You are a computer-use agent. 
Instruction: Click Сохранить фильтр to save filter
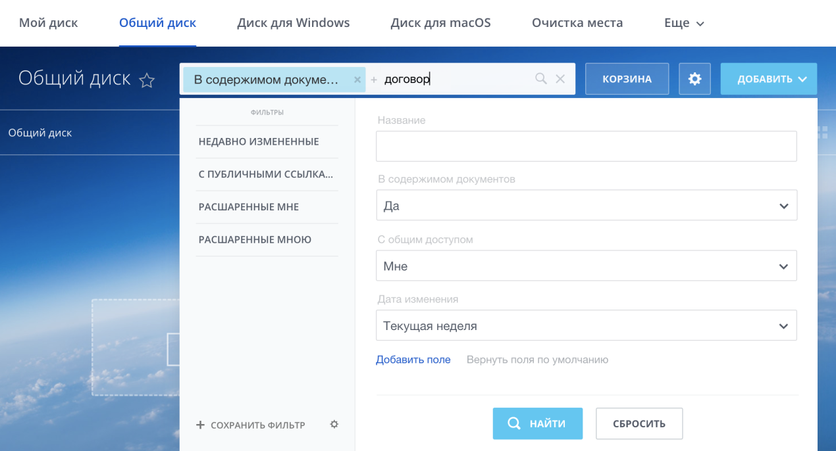(251, 425)
